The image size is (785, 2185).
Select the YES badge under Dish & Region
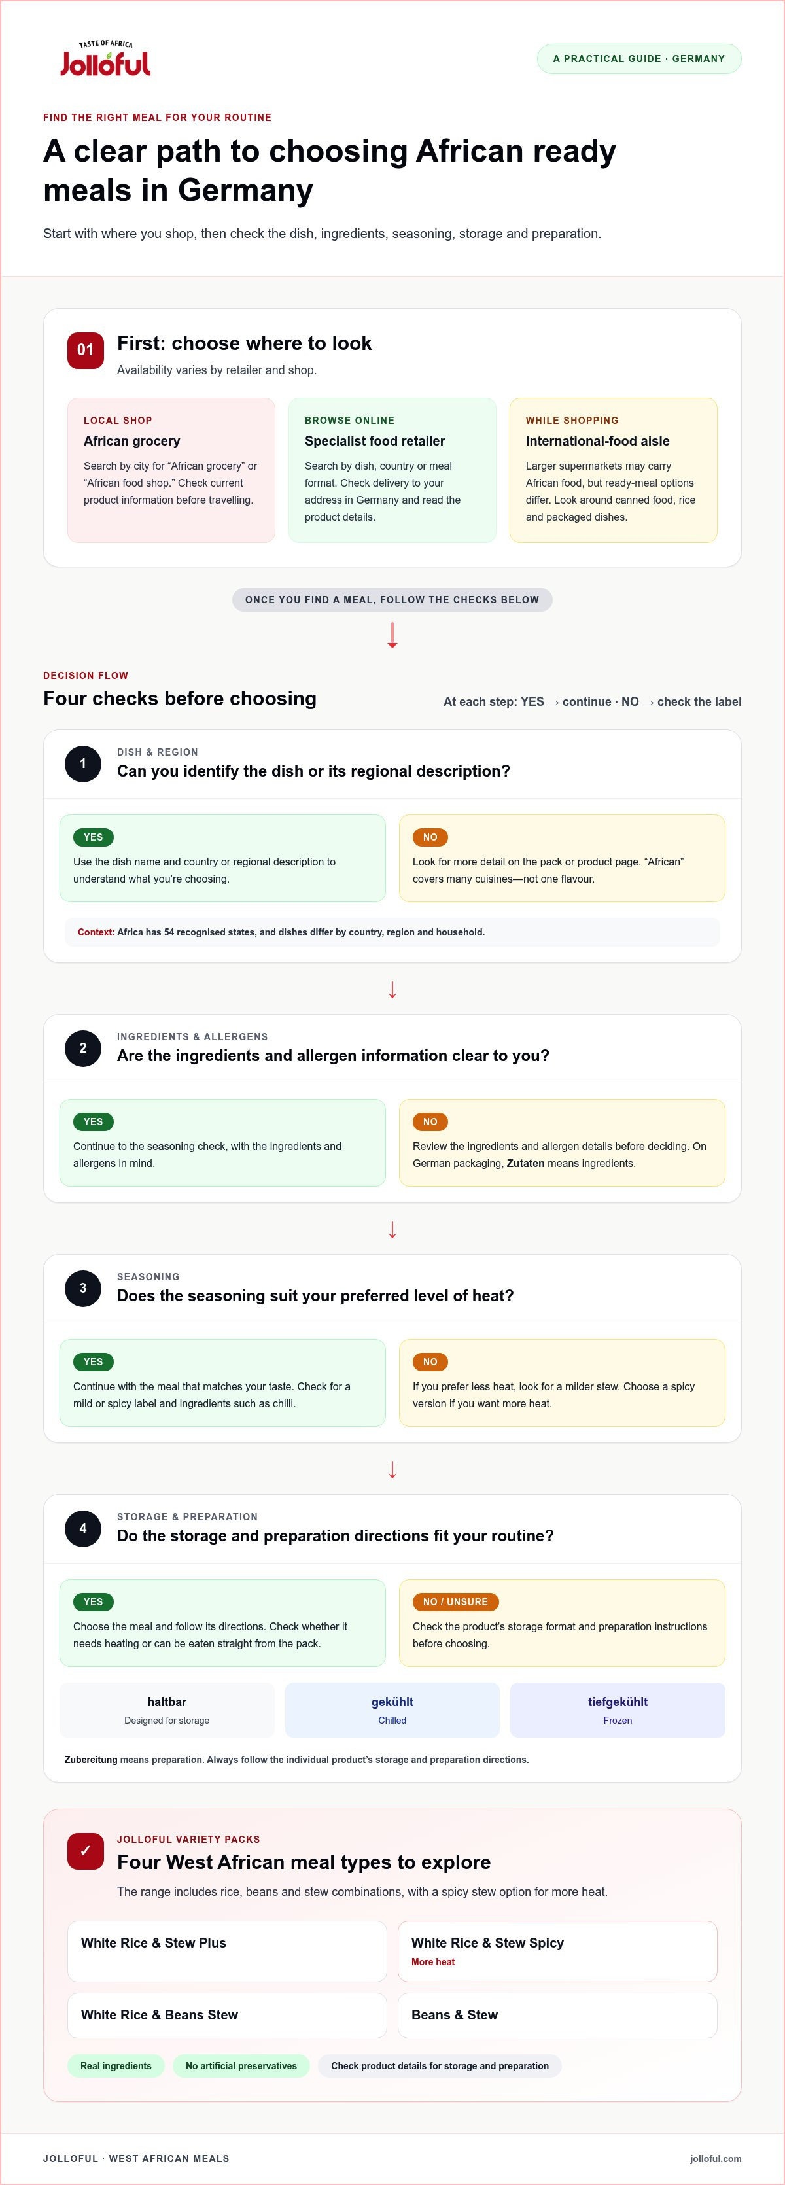click(x=94, y=837)
